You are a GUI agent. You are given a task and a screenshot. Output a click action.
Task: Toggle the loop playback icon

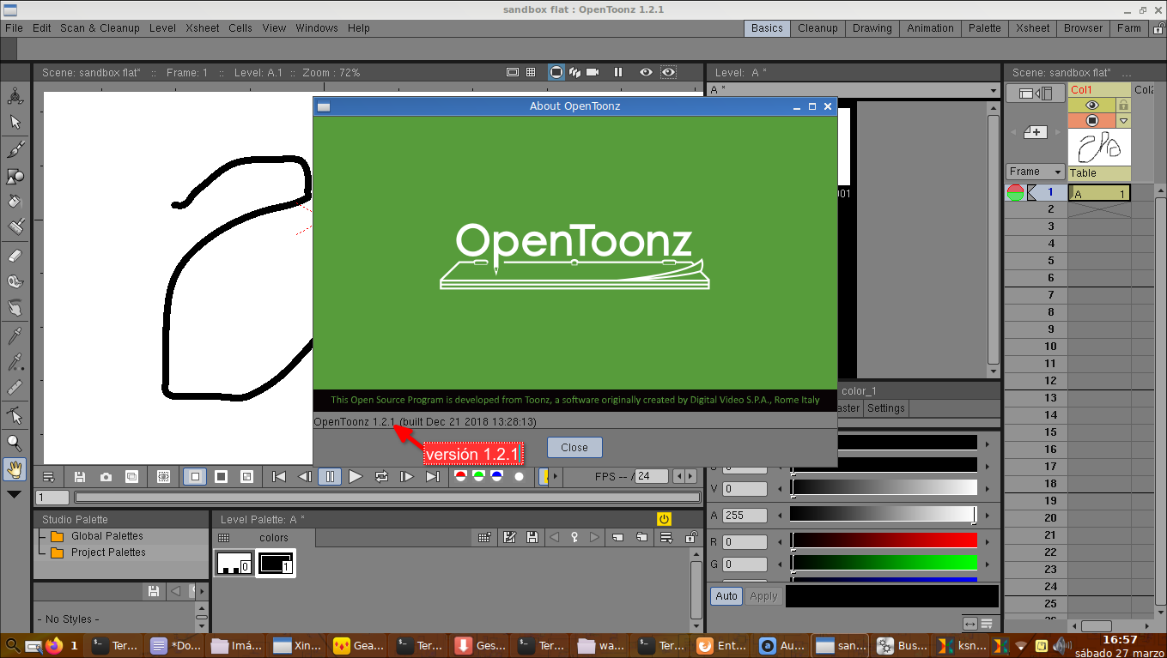click(382, 476)
